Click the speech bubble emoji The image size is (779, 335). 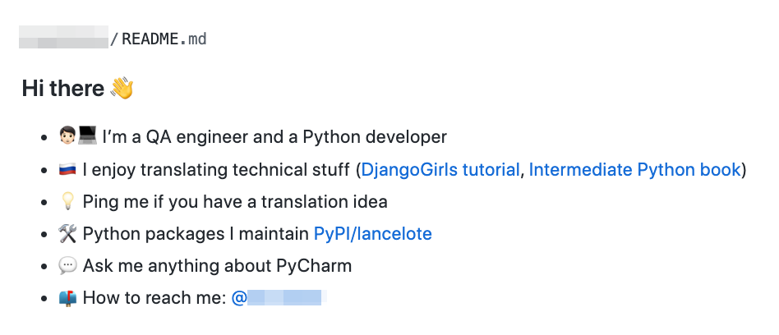pyautogui.click(x=67, y=265)
